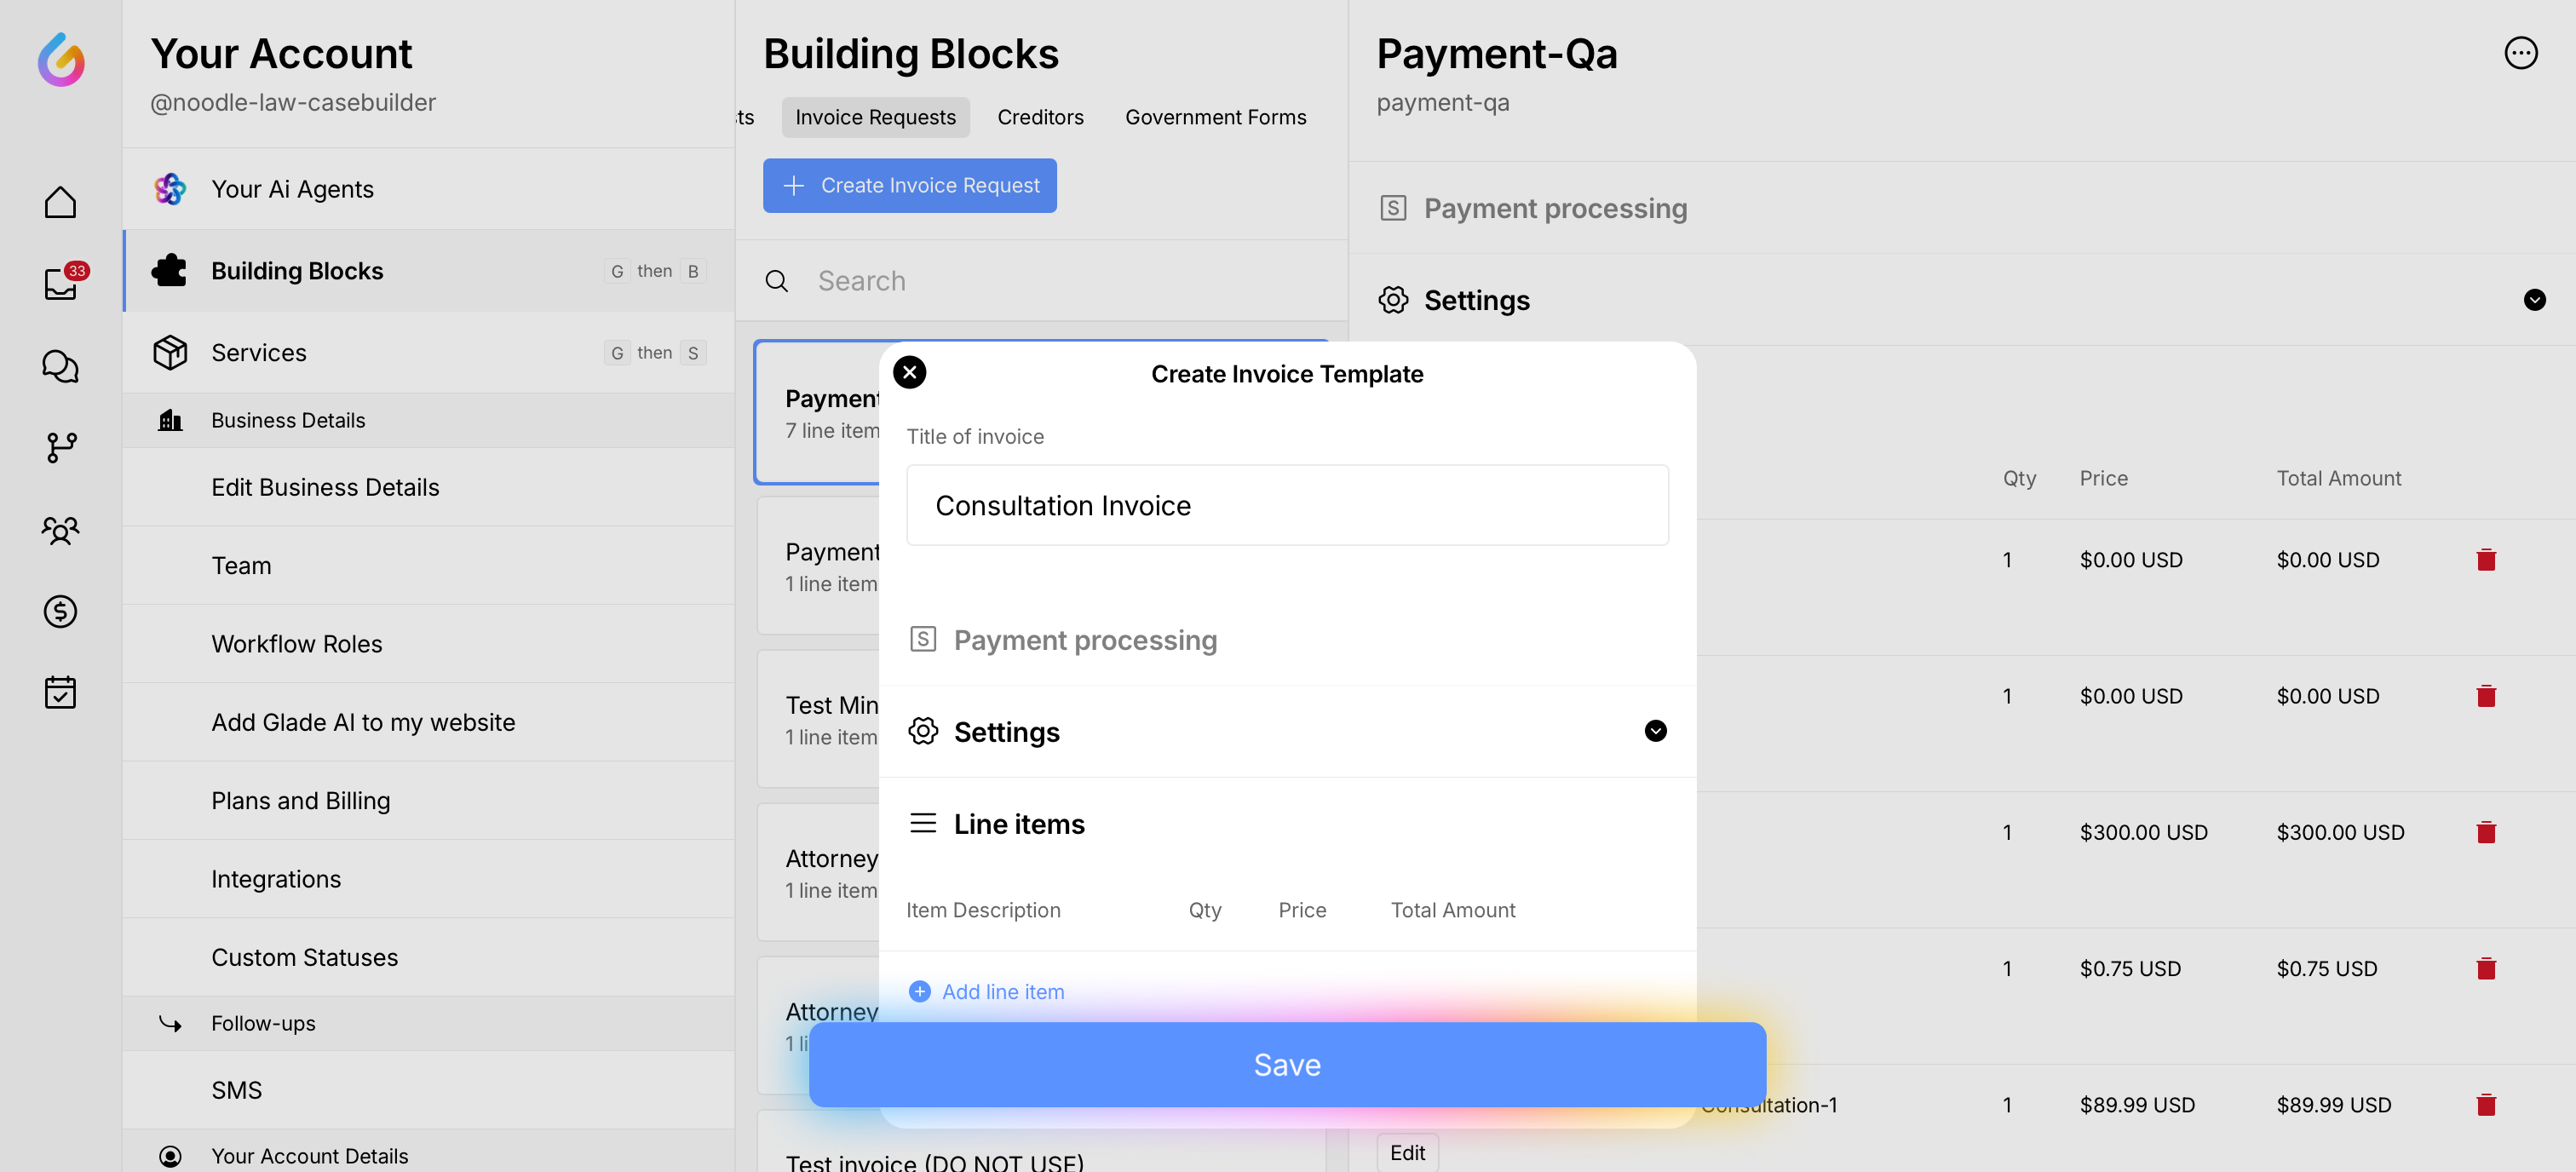Image resolution: width=2576 pixels, height=1172 pixels.
Task: Click the Create Invoice Request button
Action: click(x=909, y=185)
